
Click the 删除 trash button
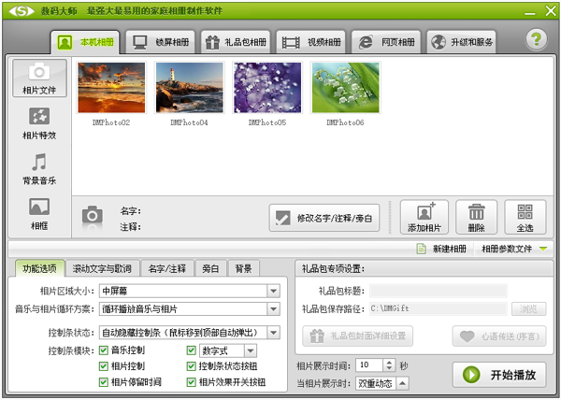coord(477,218)
